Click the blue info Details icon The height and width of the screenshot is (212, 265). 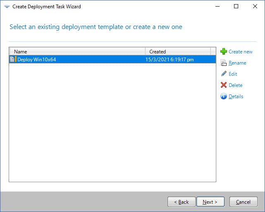click(224, 96)
